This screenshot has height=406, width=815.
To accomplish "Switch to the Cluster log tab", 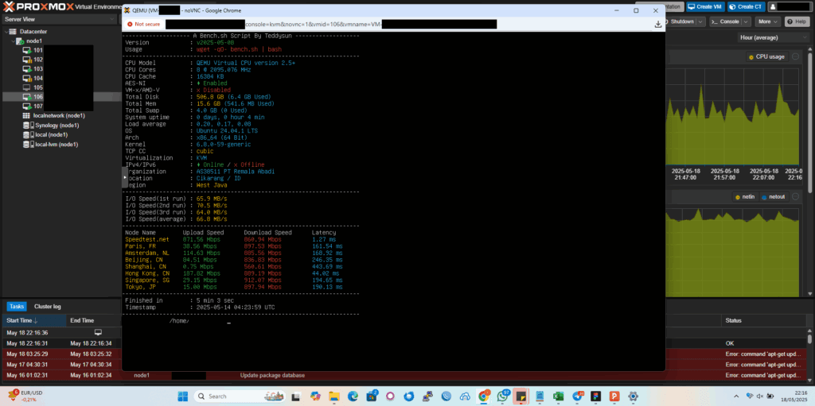I will point(47,307).
